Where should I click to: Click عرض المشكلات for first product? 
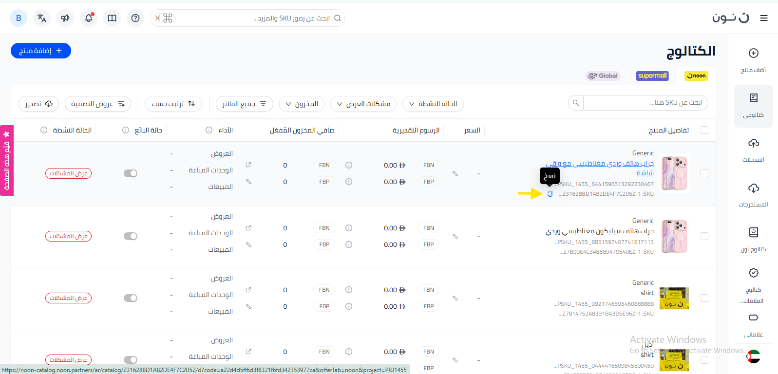[68, 173]
